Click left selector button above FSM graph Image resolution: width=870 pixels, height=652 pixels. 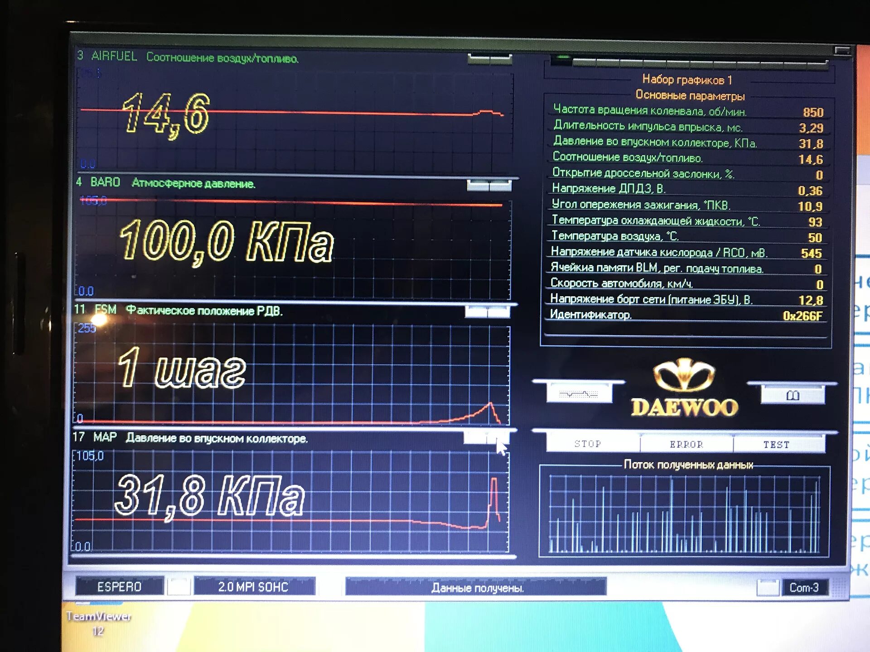[476, 312]
